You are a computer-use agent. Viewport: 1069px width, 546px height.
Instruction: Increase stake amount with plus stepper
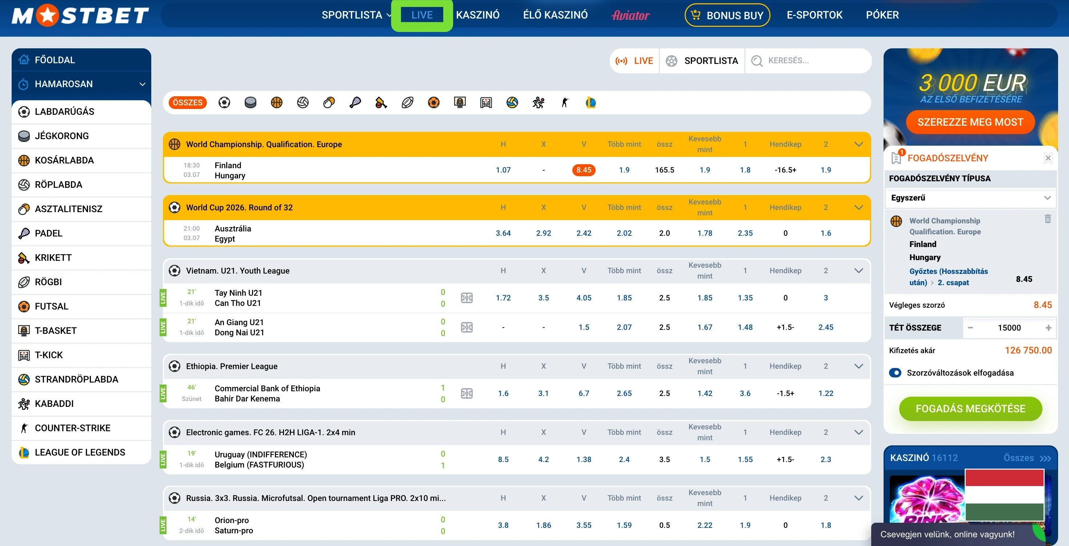[x=1048, y=328]
